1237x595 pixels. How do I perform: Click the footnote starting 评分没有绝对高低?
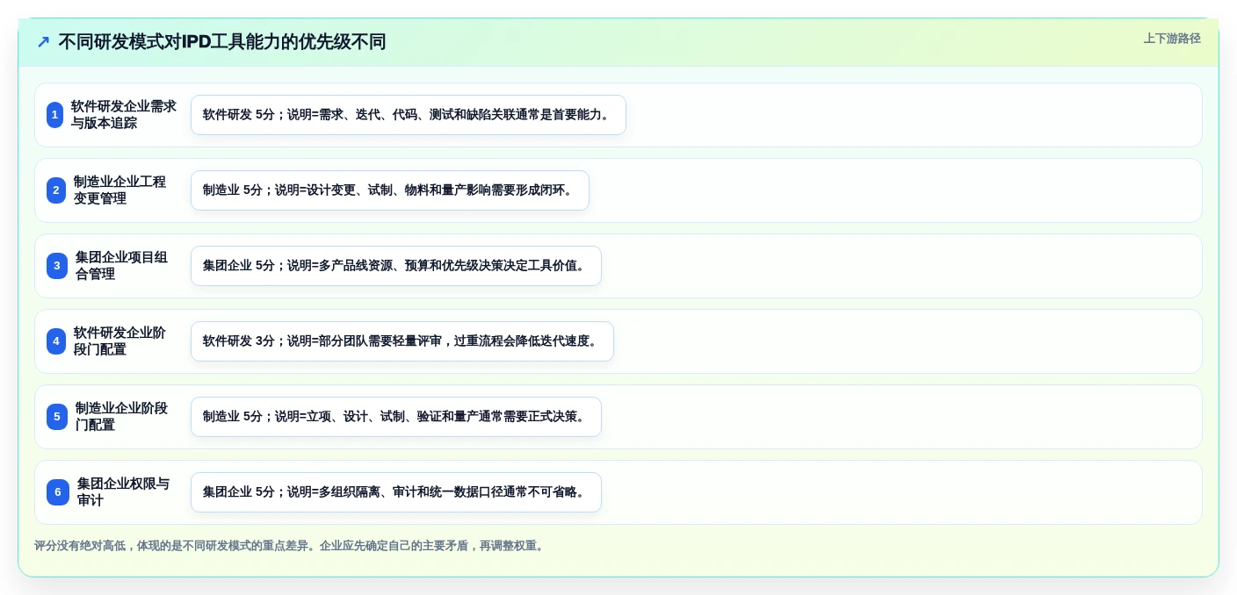click(291, 546)
